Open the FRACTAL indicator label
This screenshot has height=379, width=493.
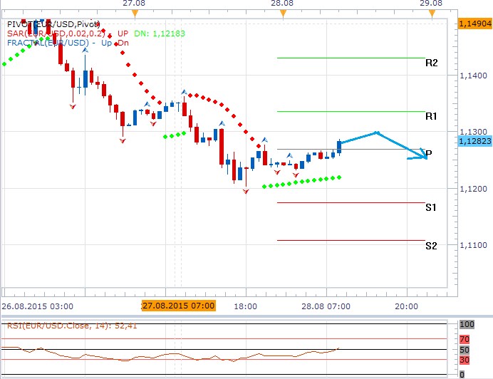(x=68, y=43)
